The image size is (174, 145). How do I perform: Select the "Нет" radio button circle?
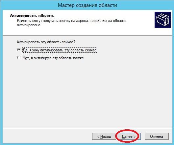click(x=19, y=58)
